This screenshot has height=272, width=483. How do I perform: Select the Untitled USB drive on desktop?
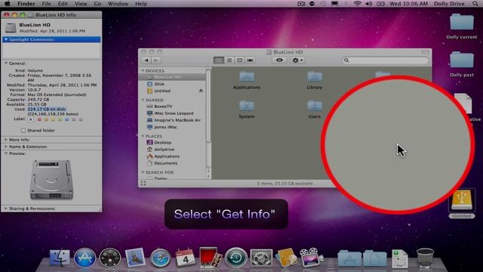coord(462,203)
